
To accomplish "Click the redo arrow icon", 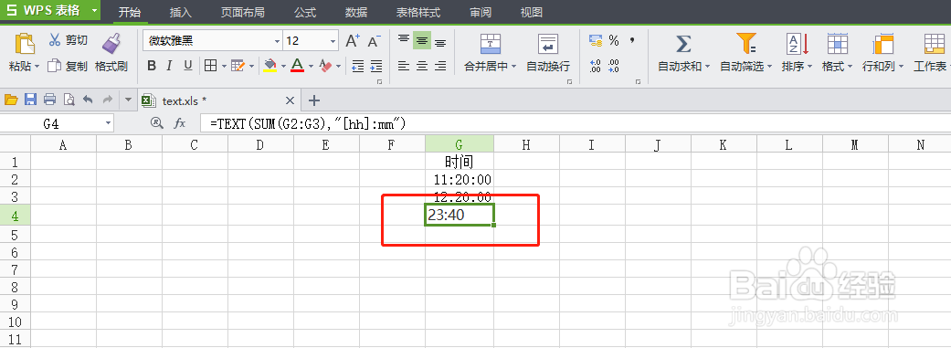I will (x=108, y=100).
